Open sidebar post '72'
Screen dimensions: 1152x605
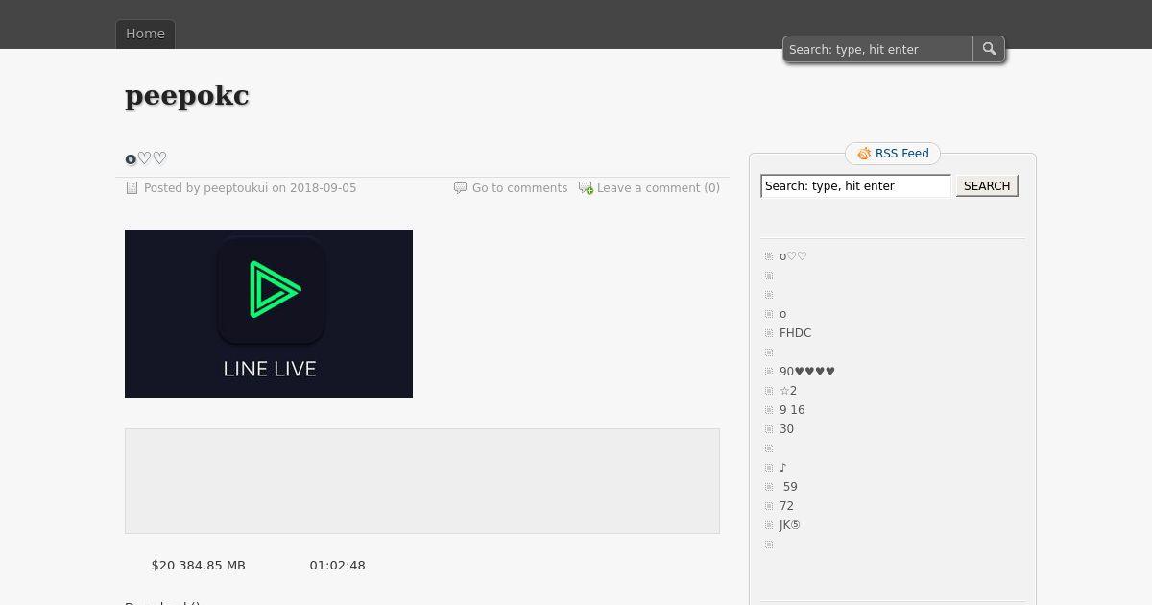point(786,506)
